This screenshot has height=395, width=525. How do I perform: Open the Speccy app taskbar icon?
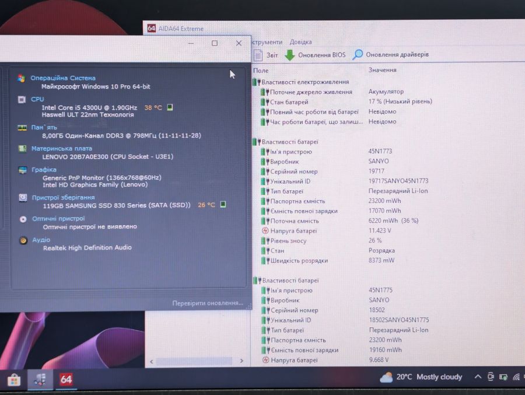tap(40, 380)
